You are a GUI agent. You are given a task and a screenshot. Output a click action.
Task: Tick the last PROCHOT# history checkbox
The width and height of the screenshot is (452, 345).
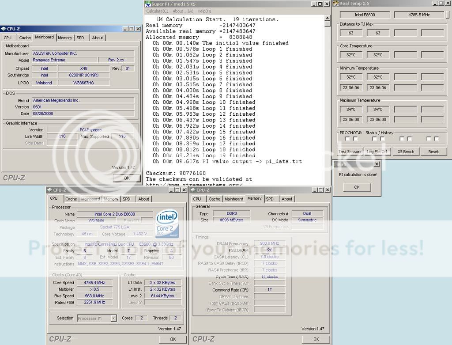point(437,139)
